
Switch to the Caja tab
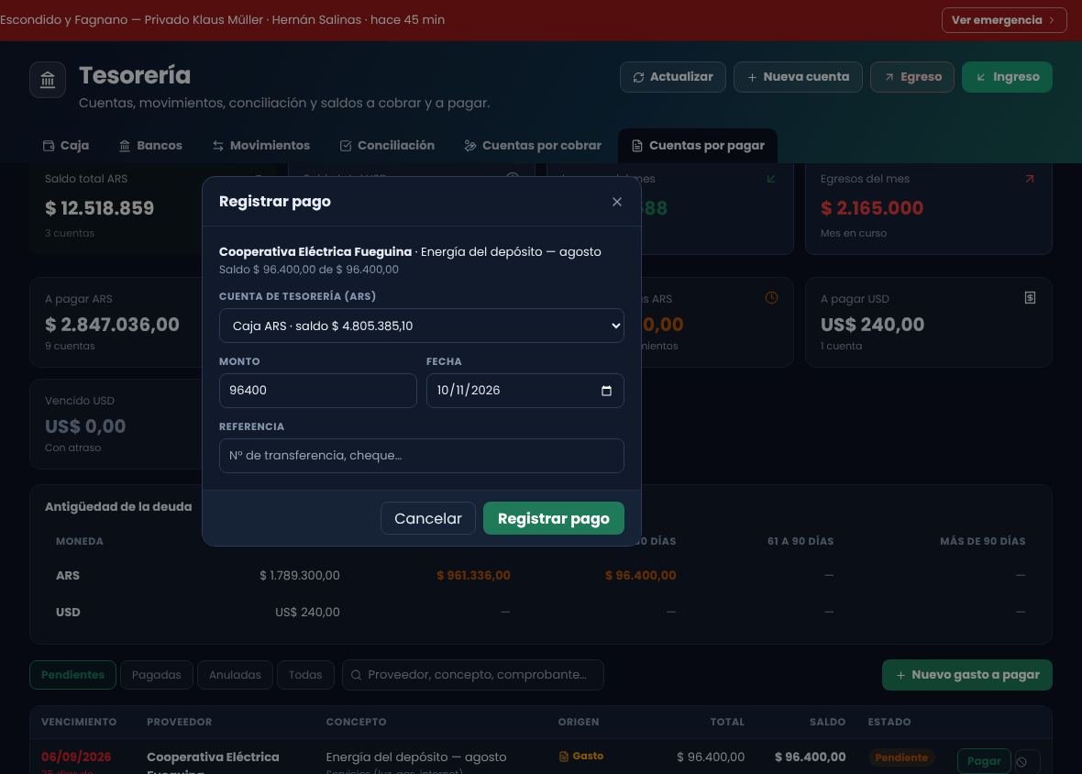click(66, 146)
